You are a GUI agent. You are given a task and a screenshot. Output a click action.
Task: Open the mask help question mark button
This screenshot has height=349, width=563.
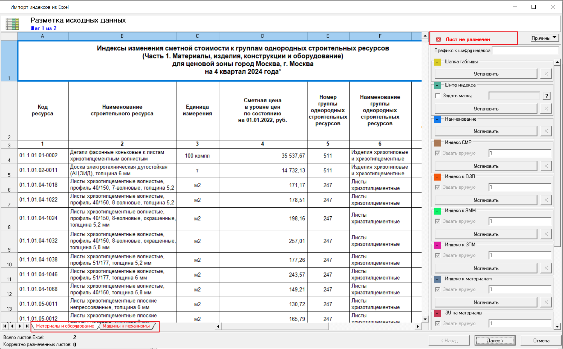[x=547, y=96]
